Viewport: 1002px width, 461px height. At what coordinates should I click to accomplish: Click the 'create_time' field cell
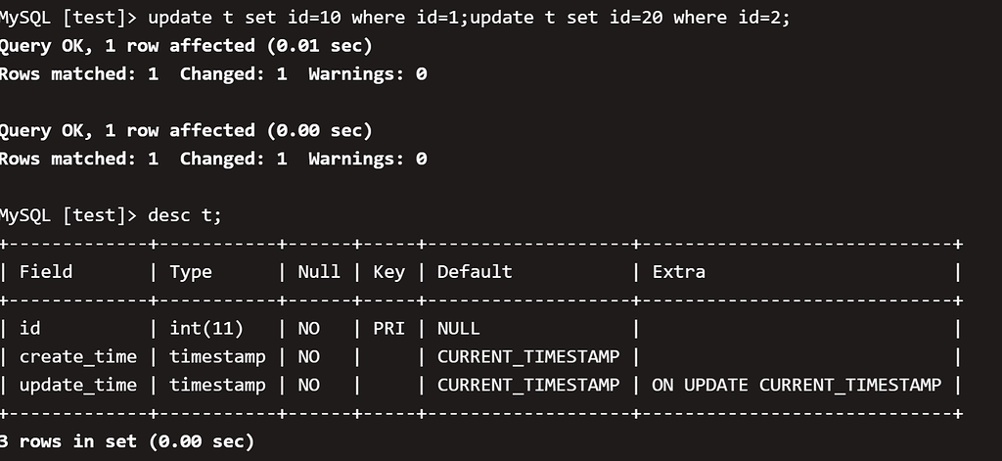(x=78, y=357)
